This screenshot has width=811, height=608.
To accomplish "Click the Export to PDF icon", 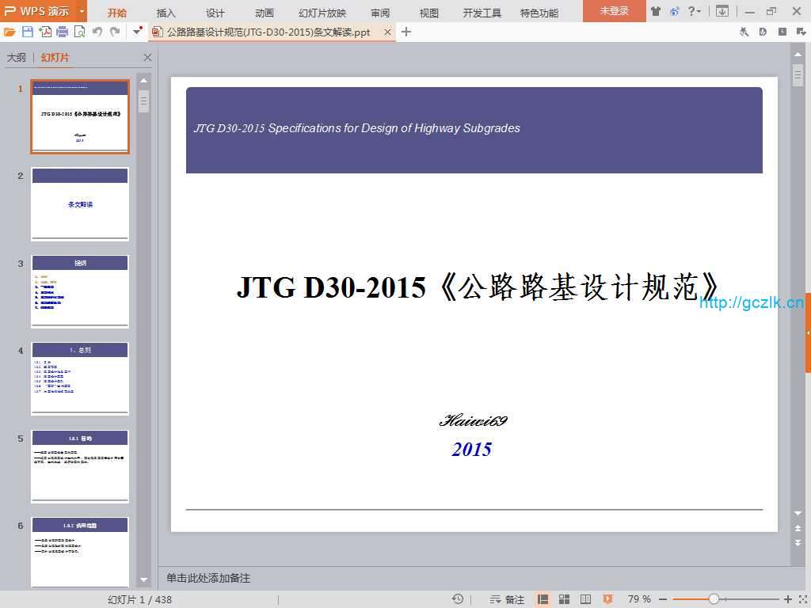I will pos(45,32).
